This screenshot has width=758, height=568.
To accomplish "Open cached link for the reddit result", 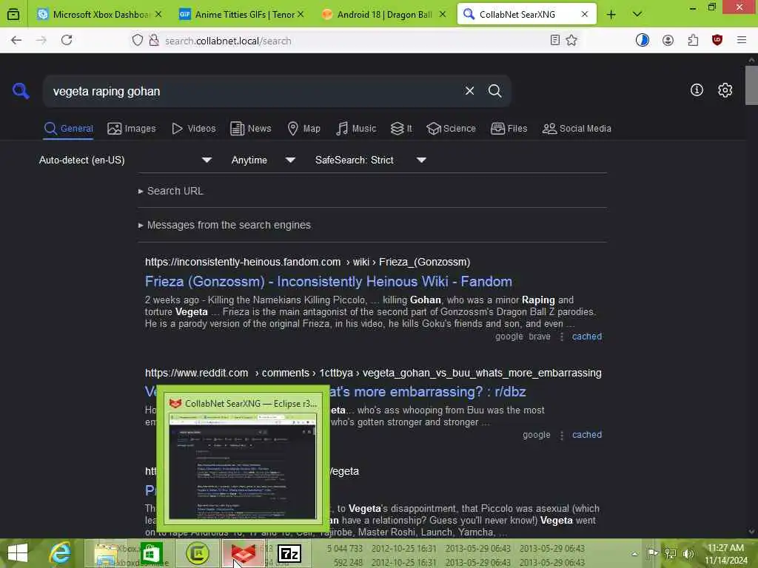I will [587, 435].
